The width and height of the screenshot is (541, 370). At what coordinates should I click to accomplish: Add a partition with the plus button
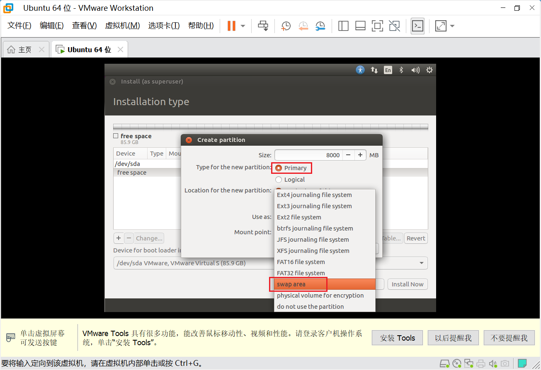[x=119, y=238]
